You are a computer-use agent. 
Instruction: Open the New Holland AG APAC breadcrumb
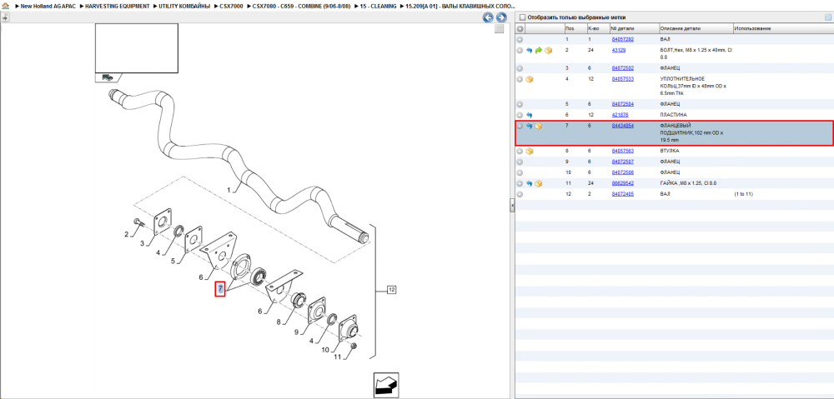tap(47, 6)
